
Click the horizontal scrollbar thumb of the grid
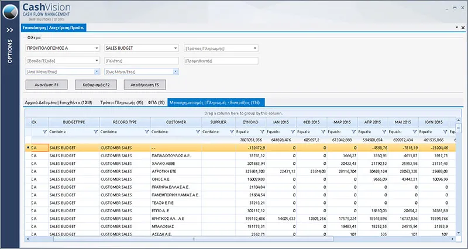click(x=194, y=239)
